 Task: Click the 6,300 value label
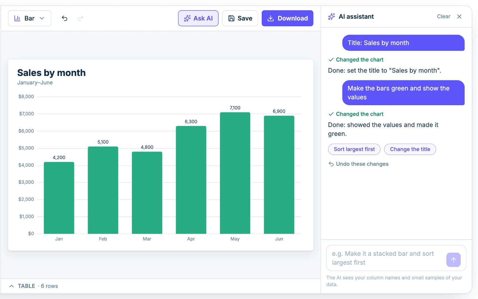(x=191, y=122)
